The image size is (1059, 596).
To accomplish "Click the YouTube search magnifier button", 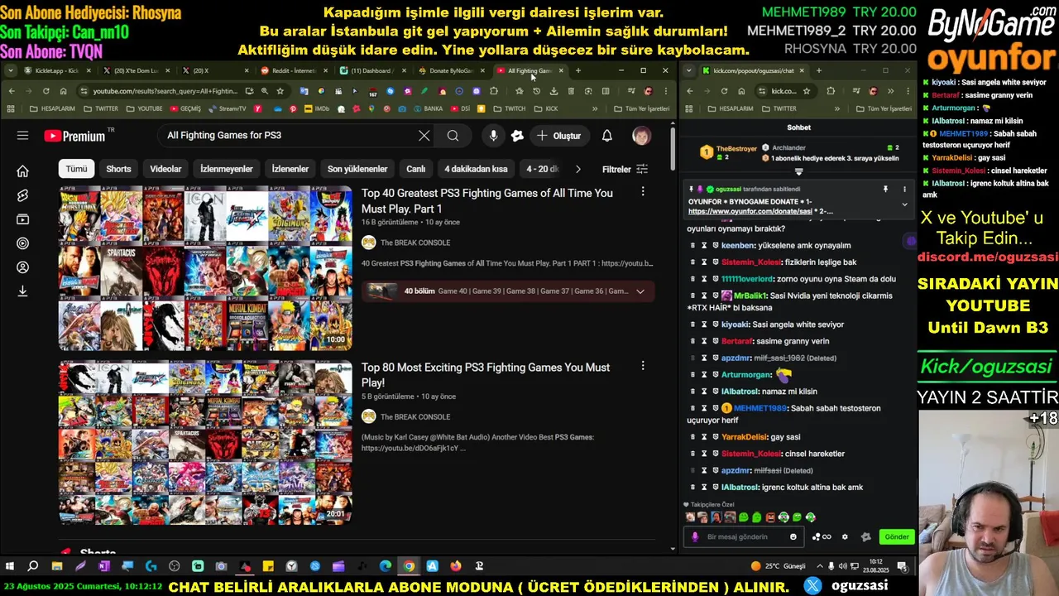I will [x=453, y=136].
